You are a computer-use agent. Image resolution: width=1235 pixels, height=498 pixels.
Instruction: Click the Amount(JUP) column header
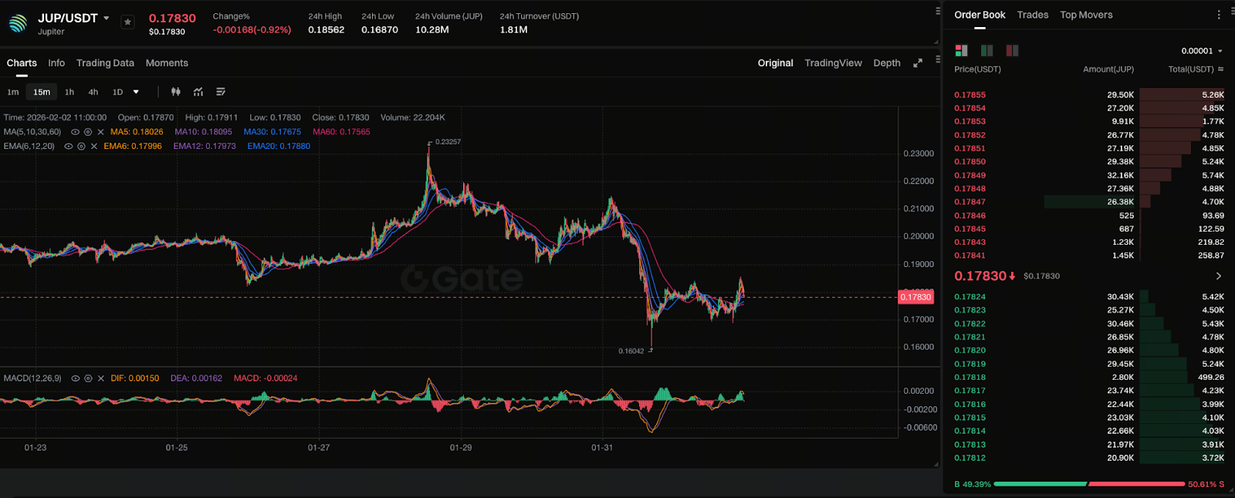1108,69
